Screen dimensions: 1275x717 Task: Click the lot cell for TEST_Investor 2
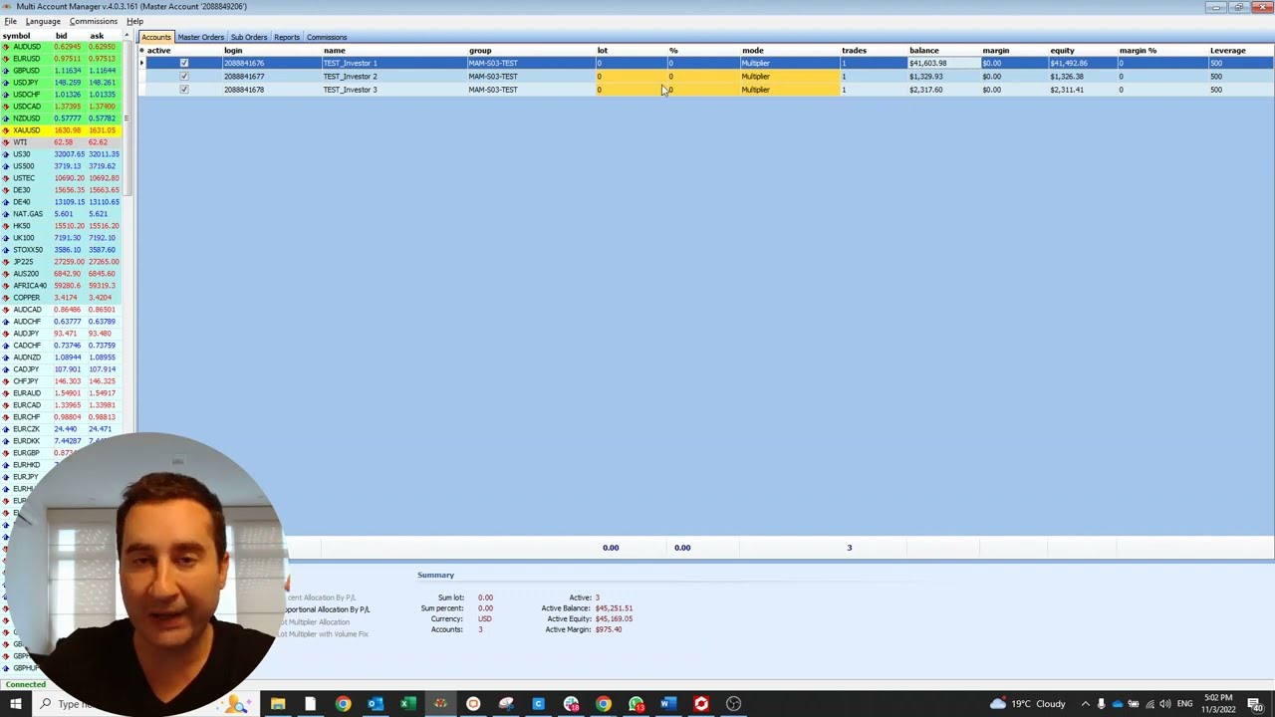click(631, 76)
